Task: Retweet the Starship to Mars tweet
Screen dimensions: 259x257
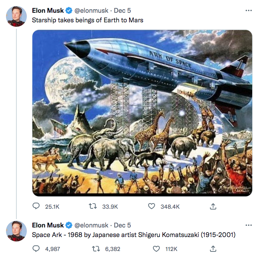Action: (x=93, y=206)
